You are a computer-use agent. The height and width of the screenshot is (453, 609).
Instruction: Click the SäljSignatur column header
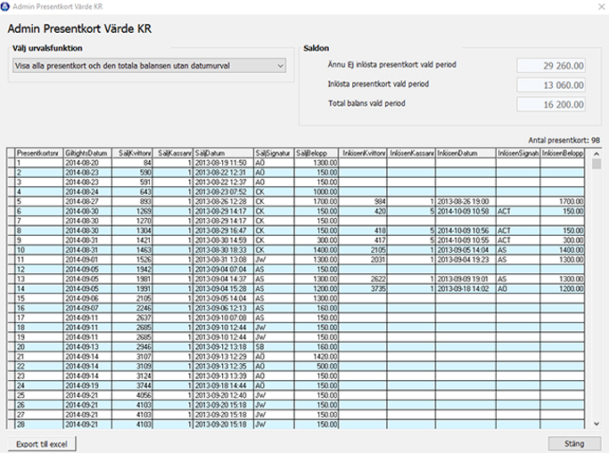click(275, 153)
